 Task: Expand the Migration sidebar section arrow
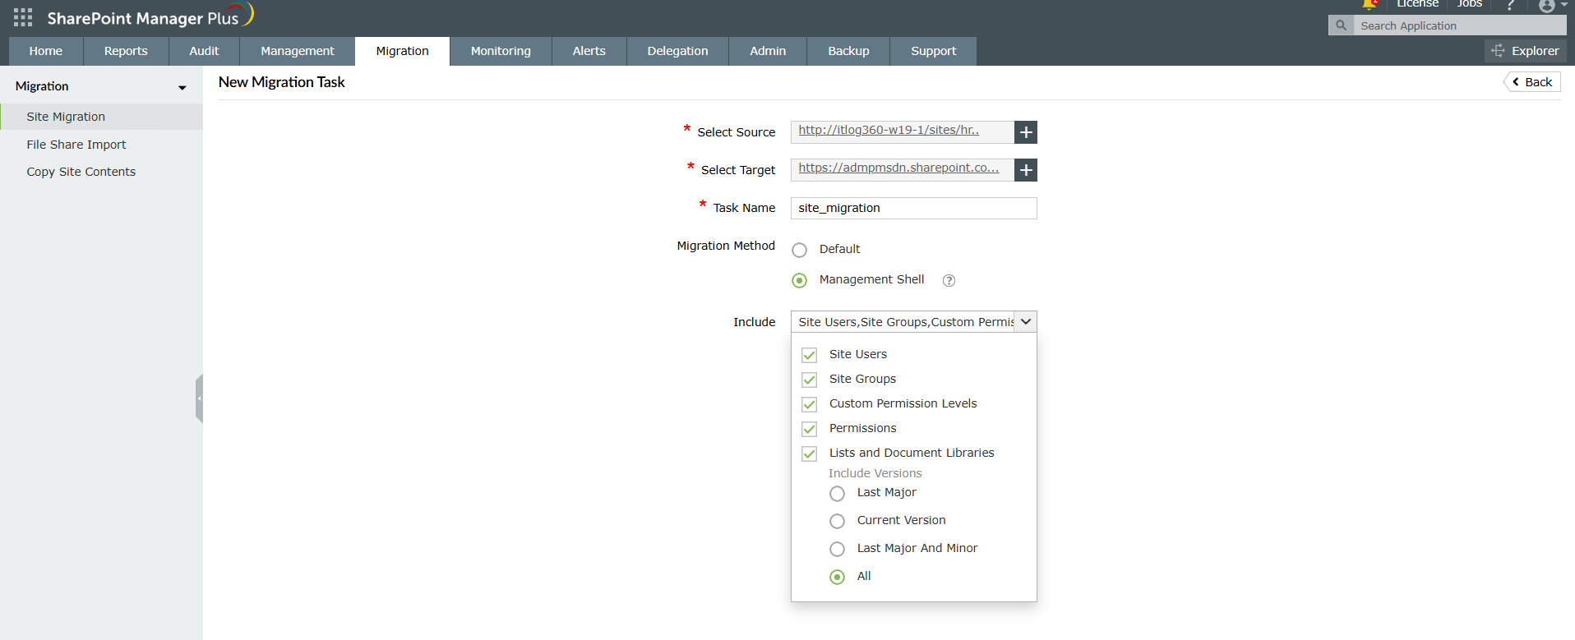pos(182,87)
